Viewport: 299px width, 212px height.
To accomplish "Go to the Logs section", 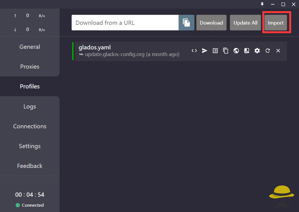I will [30, 107].
